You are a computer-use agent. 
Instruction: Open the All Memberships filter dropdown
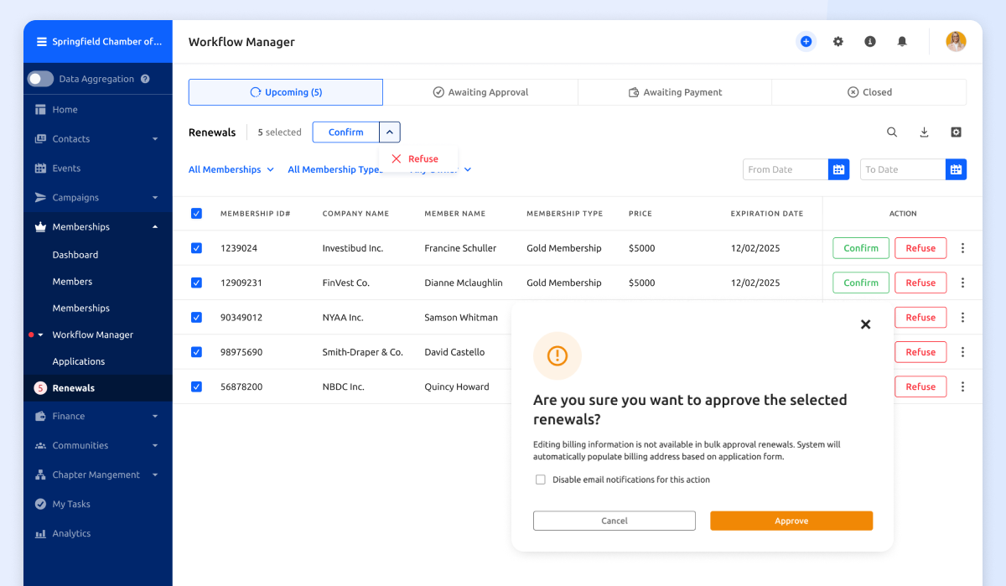click(231, 169)
